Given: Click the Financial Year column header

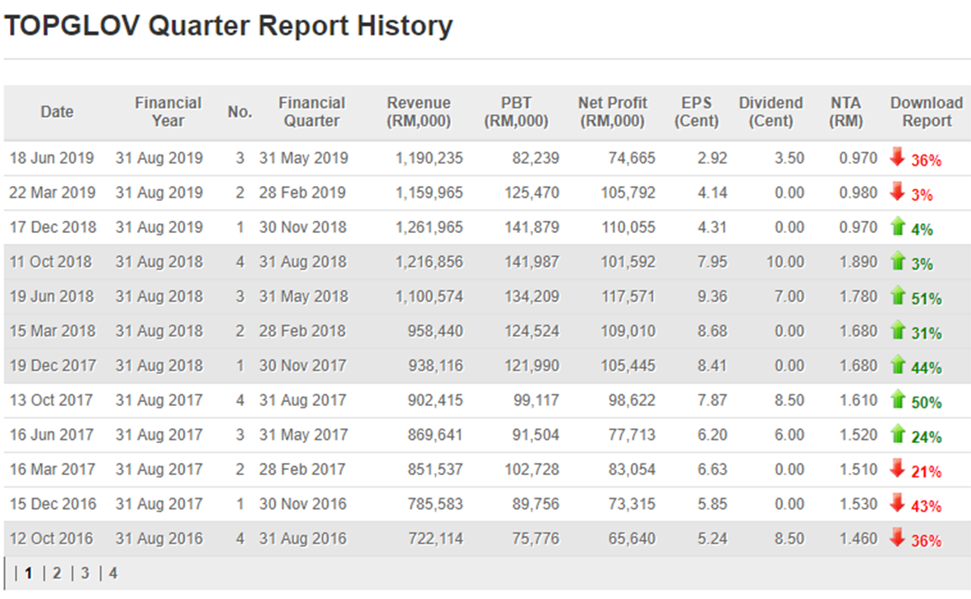Looking at the screenshot, I should click(x=168, y=112).
